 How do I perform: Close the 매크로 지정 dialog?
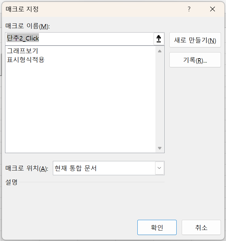click(x=212, y=9)
